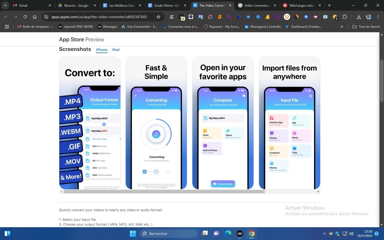This screenshot has width=384, height=240.
Task: Show hidden system tray icons chevron
Action: pos(325,234)
